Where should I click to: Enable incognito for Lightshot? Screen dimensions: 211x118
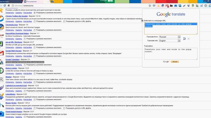click(x=25, y=91)
